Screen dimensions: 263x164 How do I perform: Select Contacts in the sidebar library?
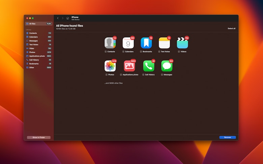click(x=39, y=33)
